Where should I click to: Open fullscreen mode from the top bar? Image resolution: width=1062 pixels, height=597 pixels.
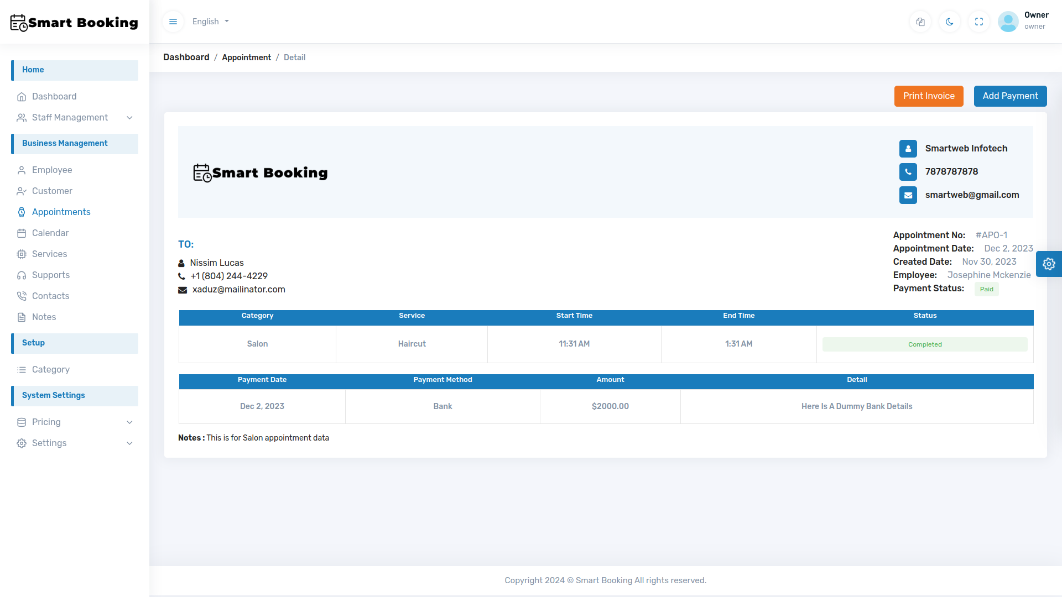point(978,22)
